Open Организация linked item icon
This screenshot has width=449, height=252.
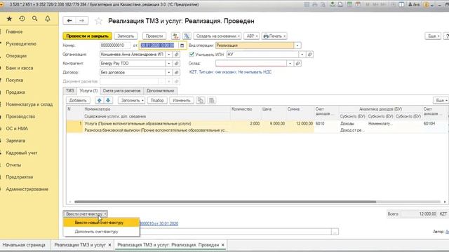point(177,55)
